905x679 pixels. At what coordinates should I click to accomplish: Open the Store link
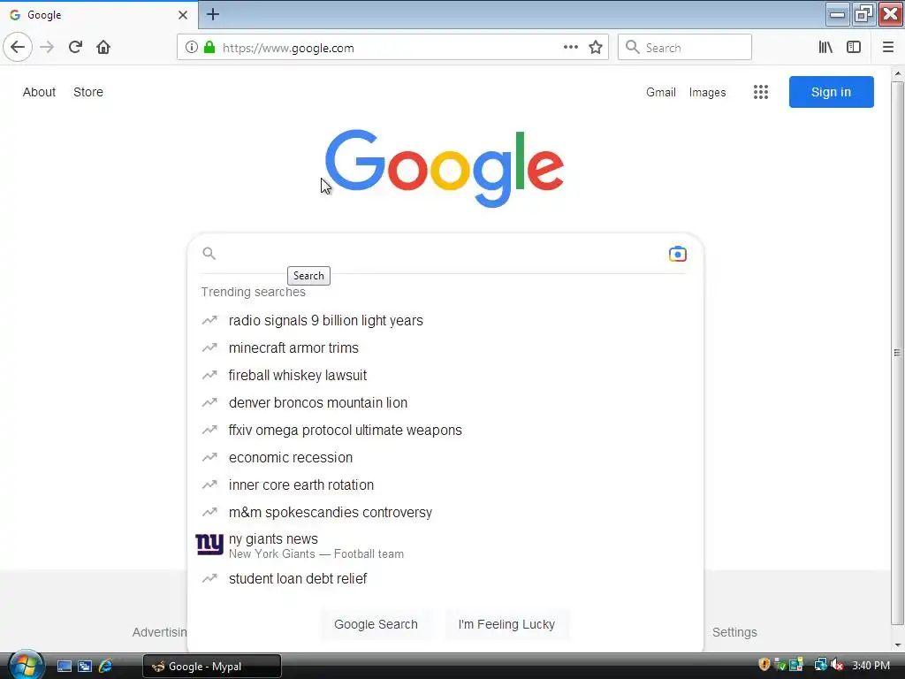click(88, 92)
